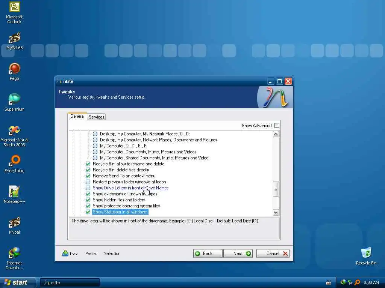
Task: Click the taskbar clock showing 8:38 AM
Action: tap(371, 283)
